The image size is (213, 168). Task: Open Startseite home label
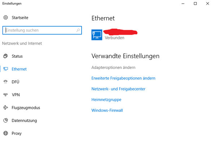[x=20, y=18]
